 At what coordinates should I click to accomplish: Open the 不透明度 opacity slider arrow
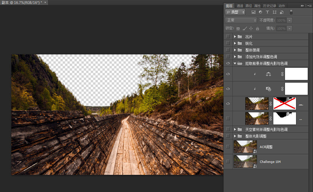[x=289, y=20]
